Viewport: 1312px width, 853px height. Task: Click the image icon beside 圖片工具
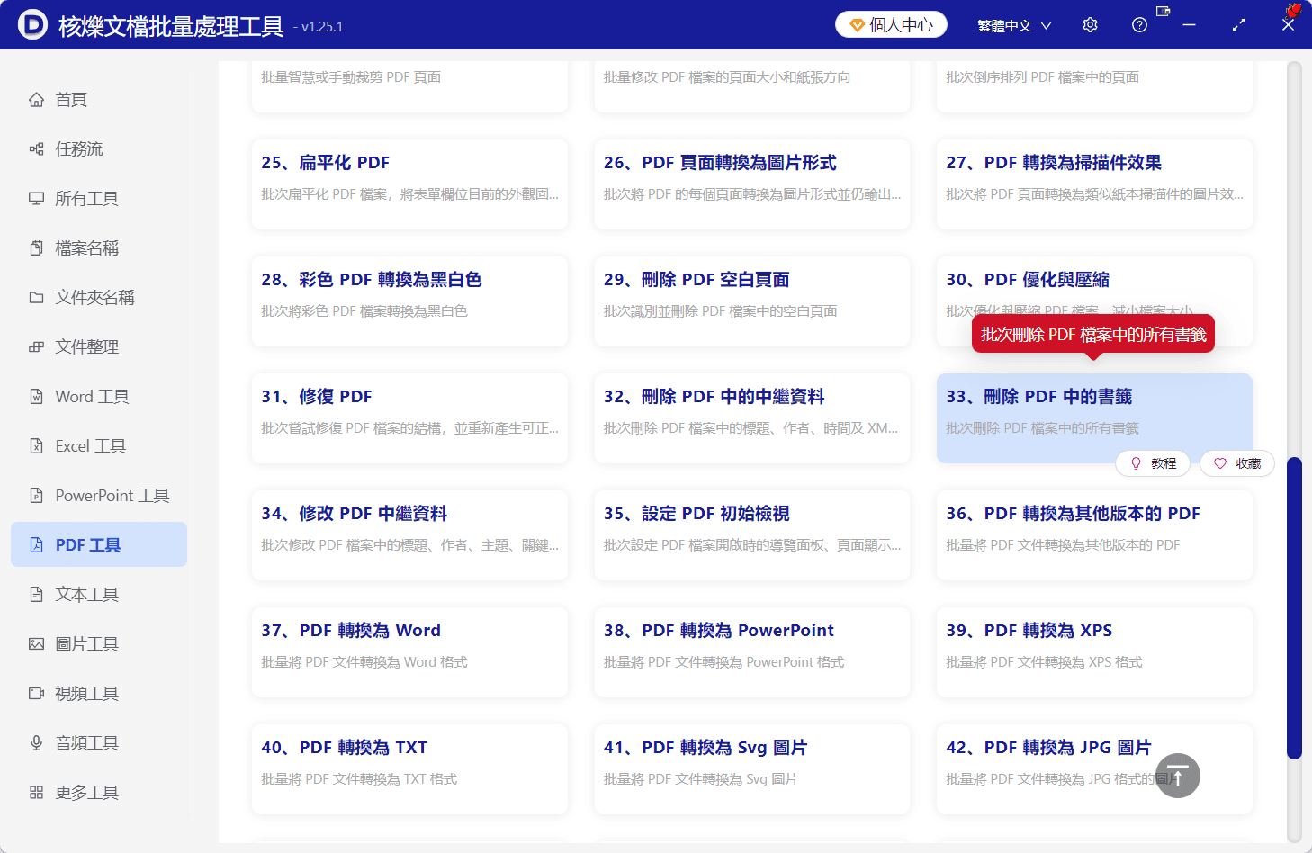36,644
